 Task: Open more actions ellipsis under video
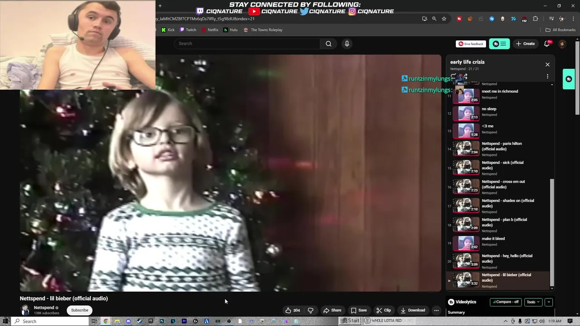click(436, 310)
